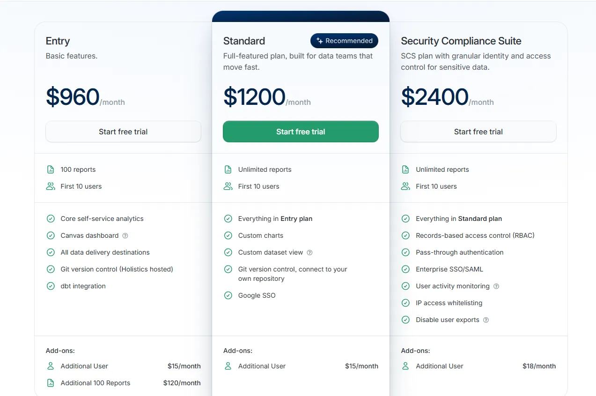Start free trial for Security Compliance Suite
The height and width of the screenshot is (396, 596).
tap(478, 132)
